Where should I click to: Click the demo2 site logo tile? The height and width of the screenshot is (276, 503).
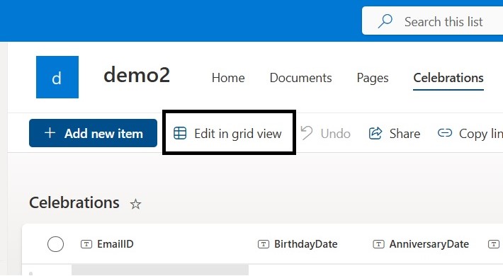(x=57, y=77)
